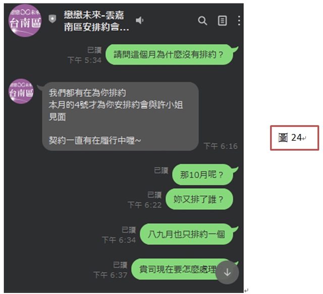The image size is (323, 294).
Task: Jump to latest with the down-arrow button
Action: [x=227, y=272]
